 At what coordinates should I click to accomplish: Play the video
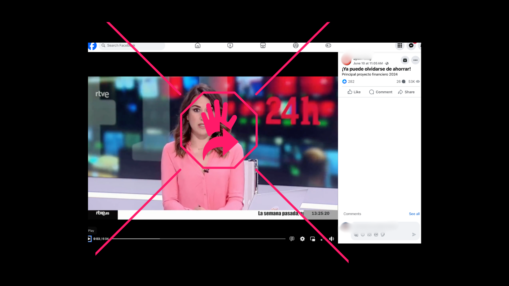pyautogui.click(x=89, y=239)
